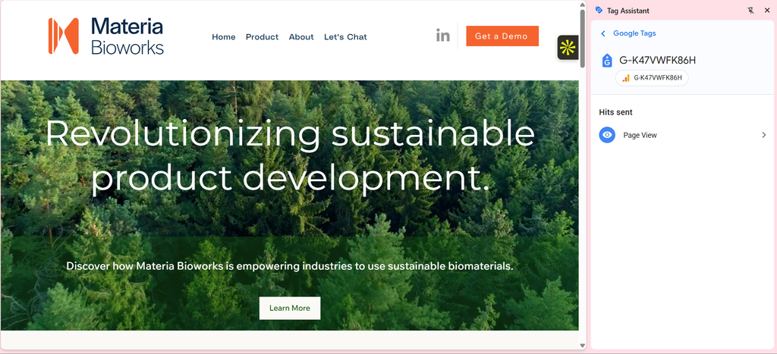Expand the Page View hit chevron

(x=763, y=135)
